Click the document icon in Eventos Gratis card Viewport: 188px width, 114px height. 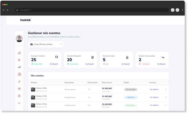click(127, 57)
